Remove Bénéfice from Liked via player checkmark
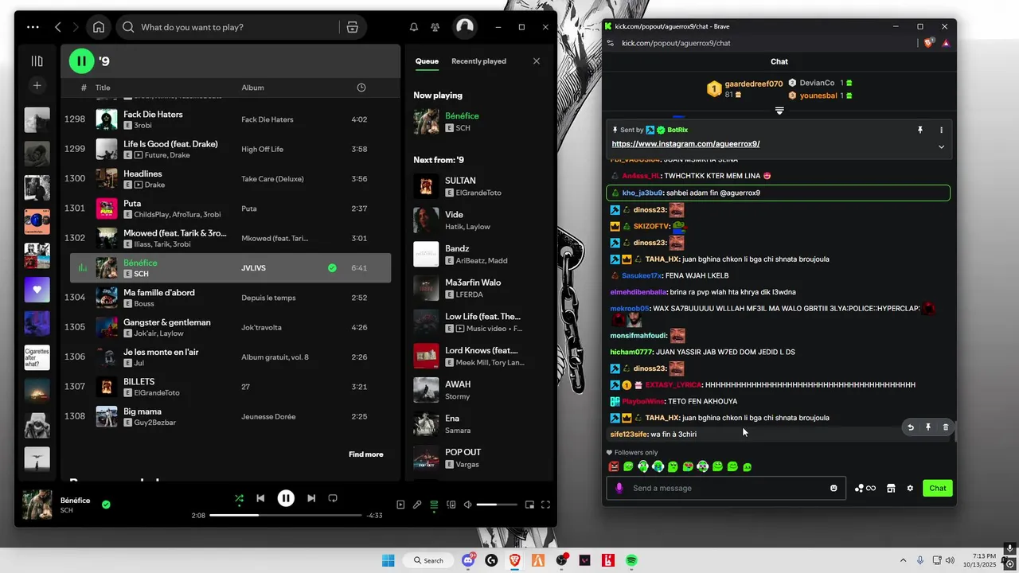The height and width of the screenshot is (573, 1019). pyautogui.click(x=106, y=505)
